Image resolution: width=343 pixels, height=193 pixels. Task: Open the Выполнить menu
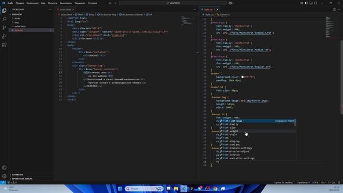click(66, 3)
